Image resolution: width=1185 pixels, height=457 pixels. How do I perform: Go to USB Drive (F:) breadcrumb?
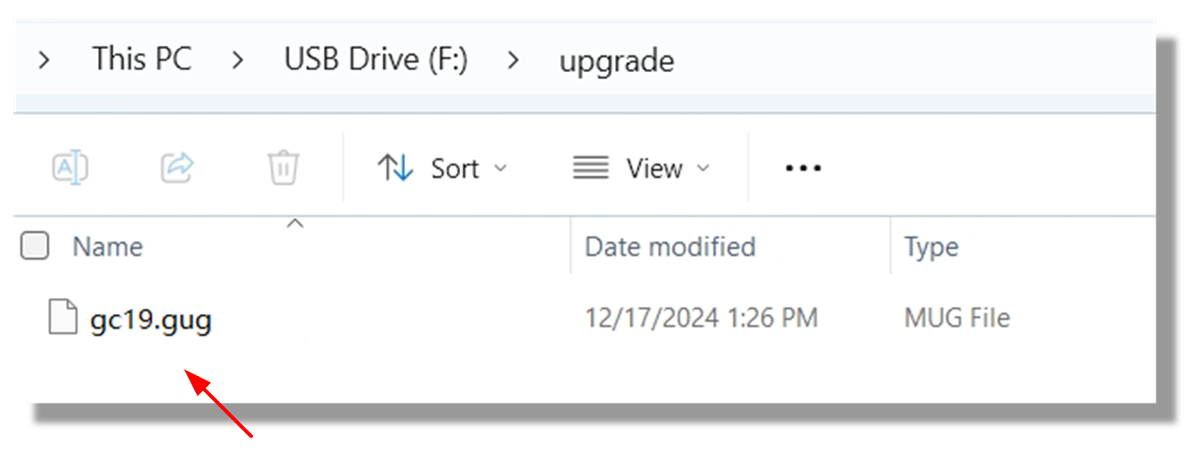(x=376, y=60)
